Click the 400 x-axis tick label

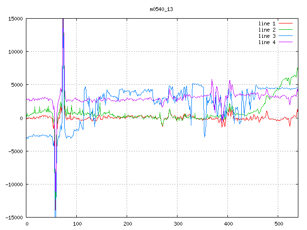click(228, 224)
